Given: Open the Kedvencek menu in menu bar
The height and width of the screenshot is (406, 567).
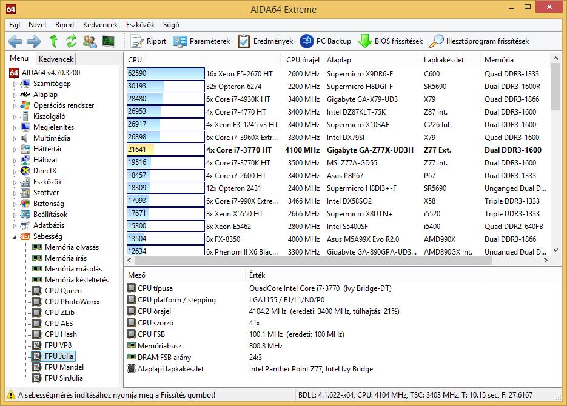Looking at the screenshot, I should pos(100,25).
